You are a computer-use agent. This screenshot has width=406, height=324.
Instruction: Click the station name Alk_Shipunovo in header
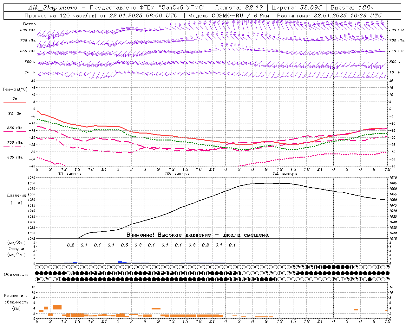[x=52, y=8]
